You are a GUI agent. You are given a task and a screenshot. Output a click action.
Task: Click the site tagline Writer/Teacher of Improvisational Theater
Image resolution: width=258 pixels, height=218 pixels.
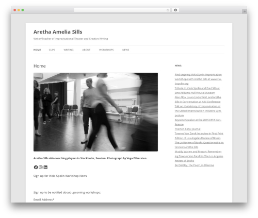pyautogui.click(x=71, y=39)
